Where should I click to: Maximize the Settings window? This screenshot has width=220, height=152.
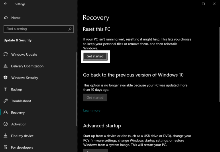pos(203,4)
